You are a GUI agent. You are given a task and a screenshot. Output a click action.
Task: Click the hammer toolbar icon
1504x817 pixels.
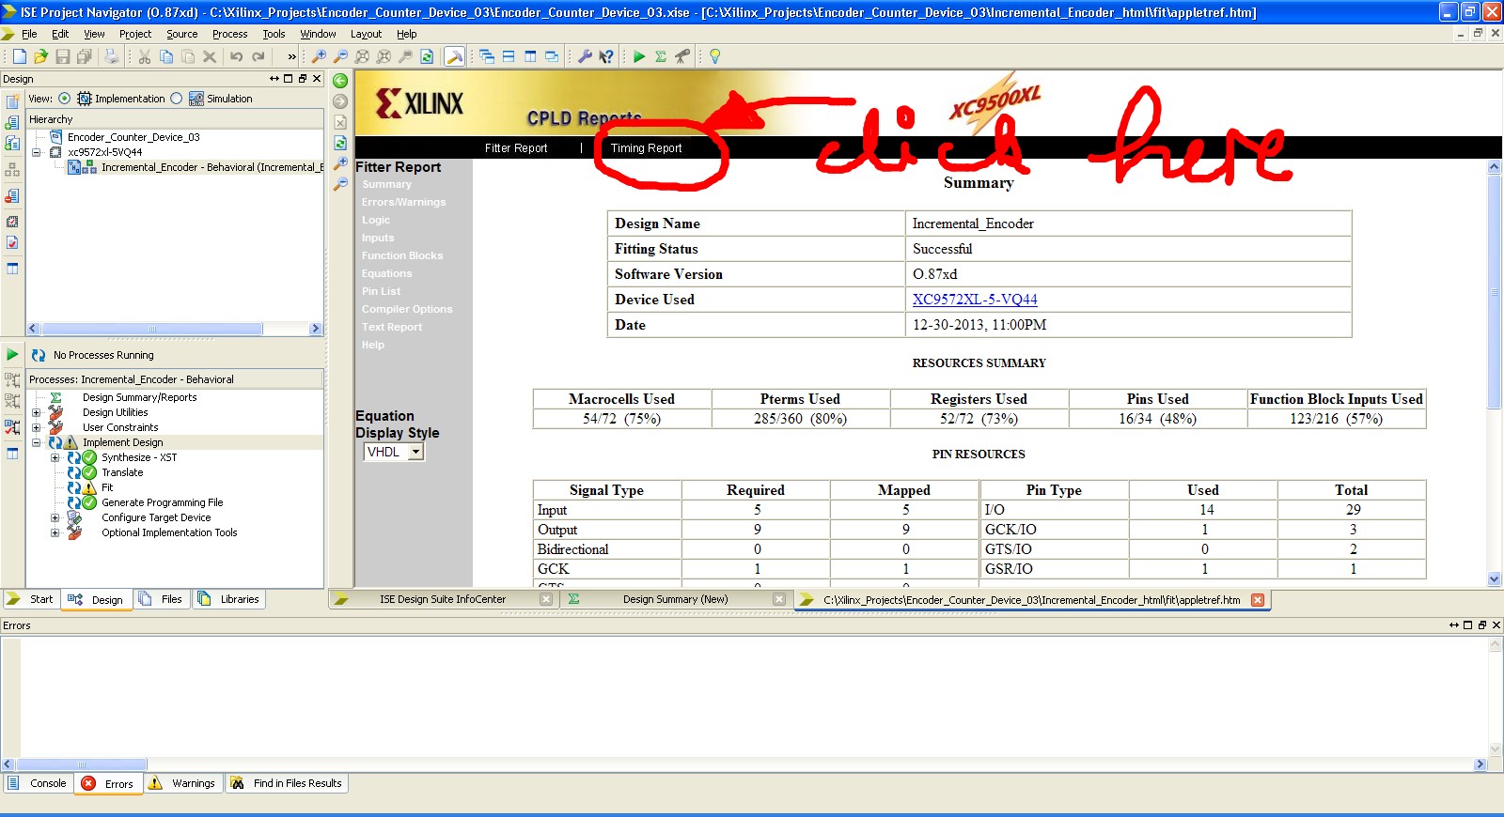(x=454, y=56)
